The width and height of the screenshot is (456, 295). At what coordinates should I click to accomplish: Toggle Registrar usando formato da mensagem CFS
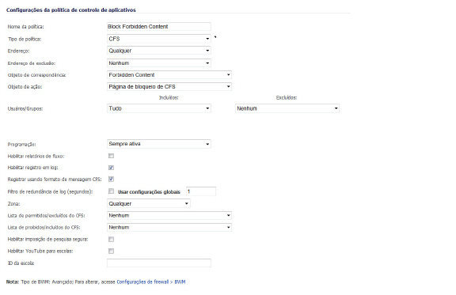pos(111,180)
